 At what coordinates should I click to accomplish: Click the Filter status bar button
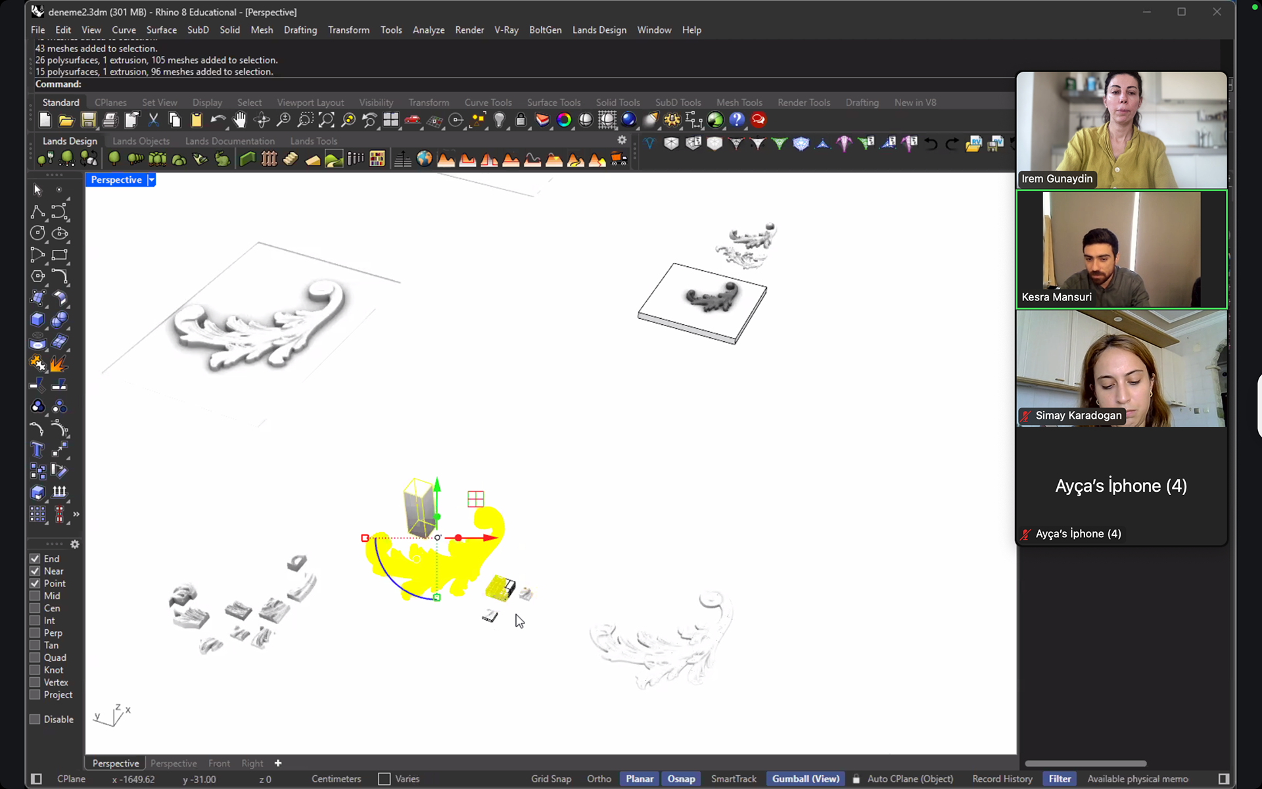[1060, 778]
